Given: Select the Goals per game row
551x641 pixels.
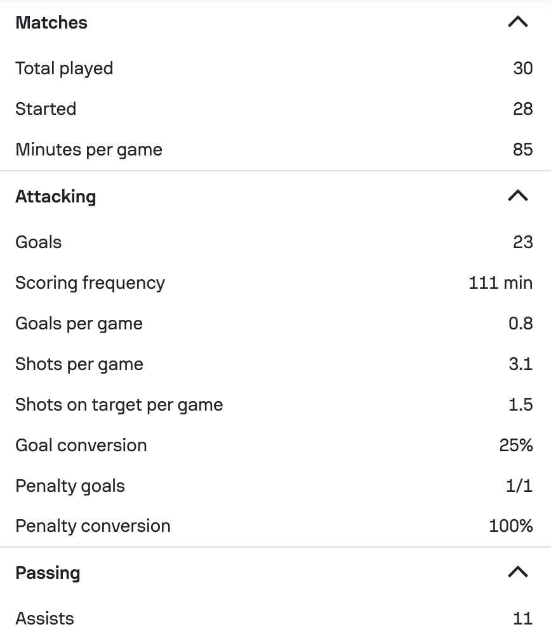Looking at the screenshot, I should tap(275, 324).
